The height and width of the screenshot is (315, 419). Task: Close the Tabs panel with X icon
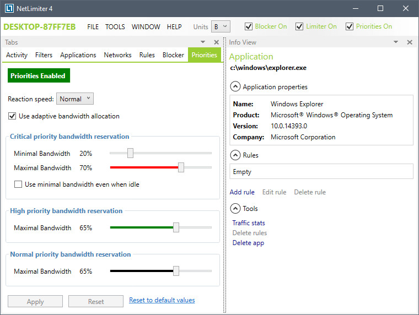(x=216, y=42)
